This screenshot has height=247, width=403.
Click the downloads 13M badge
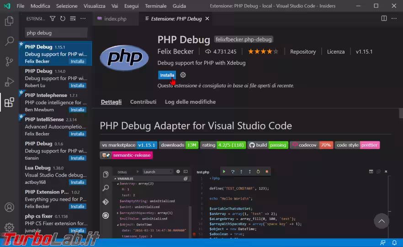pos(178,145)
